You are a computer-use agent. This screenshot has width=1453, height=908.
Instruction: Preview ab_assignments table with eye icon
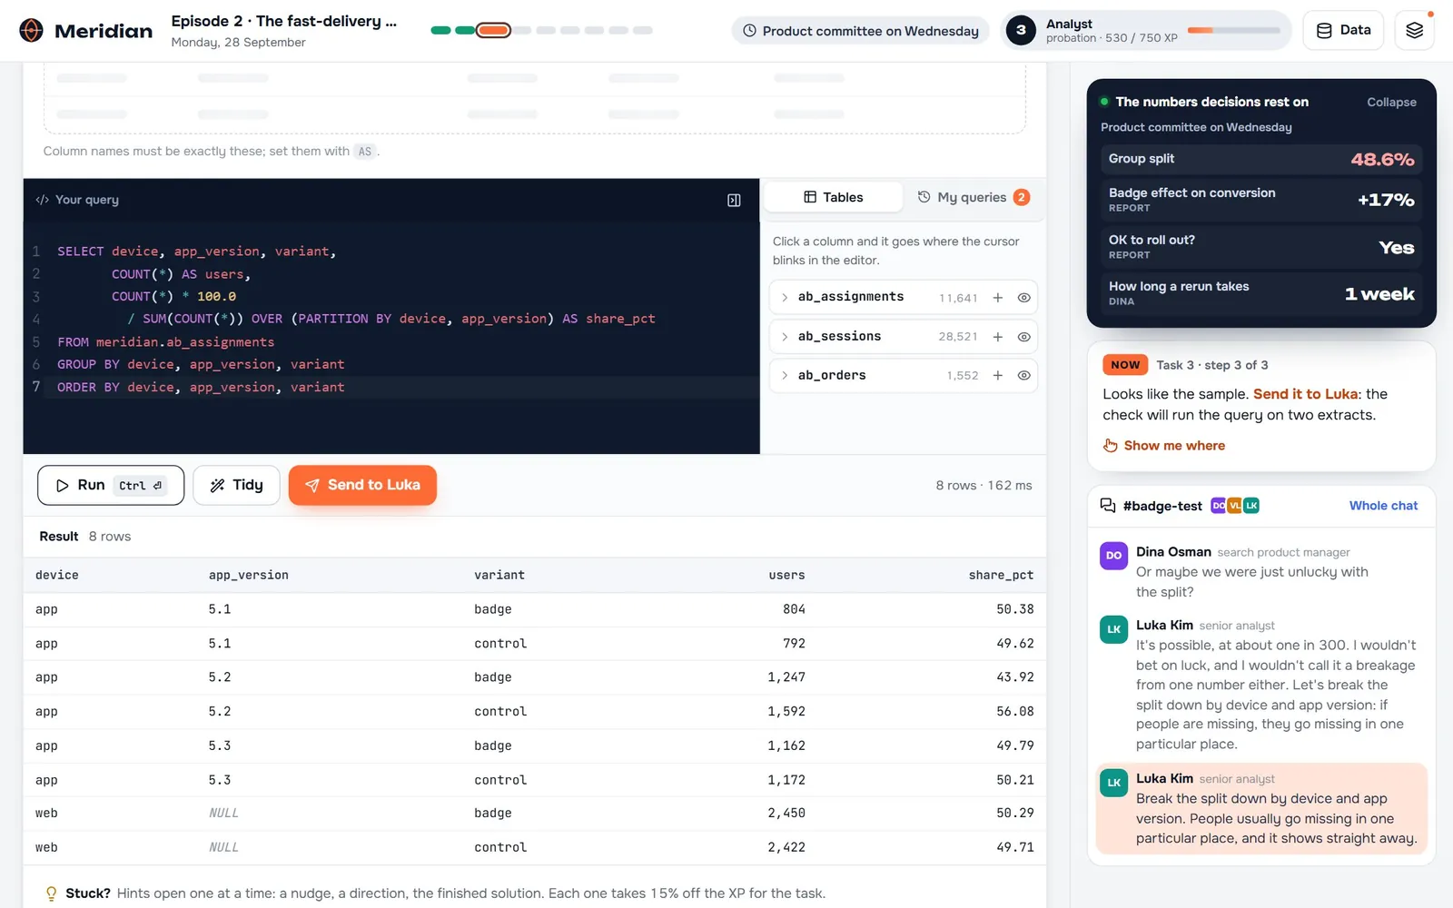pos(1023,298)
